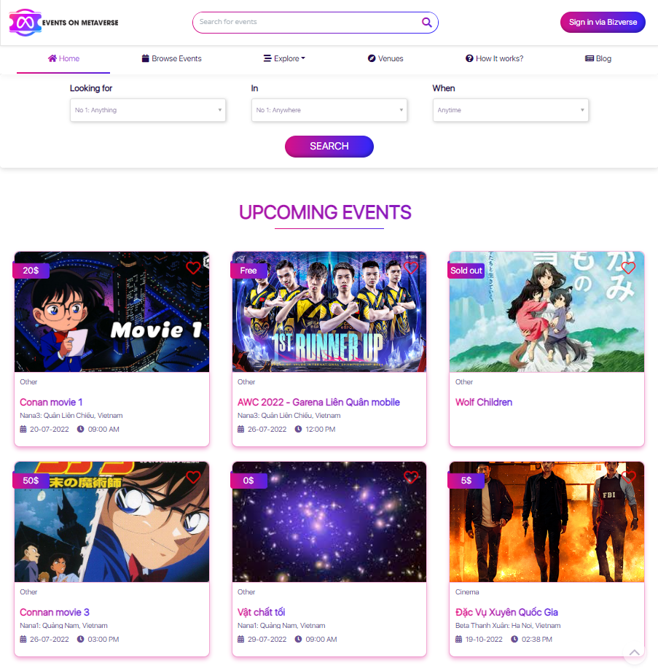This screenshot has width=658, height=671.
Task: Open the In Anywhere dropdown
Action: click(329, 110)
